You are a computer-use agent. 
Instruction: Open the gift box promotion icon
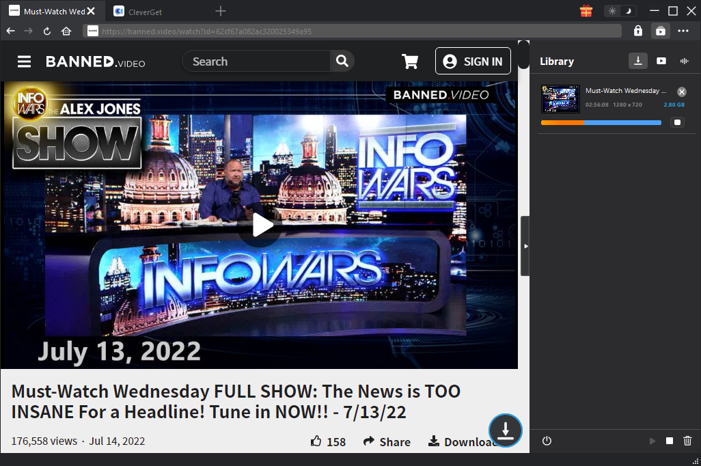(x=586, y=11)
